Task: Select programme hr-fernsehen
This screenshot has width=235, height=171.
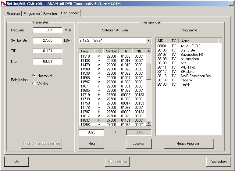Action: [x=189, y=59]
